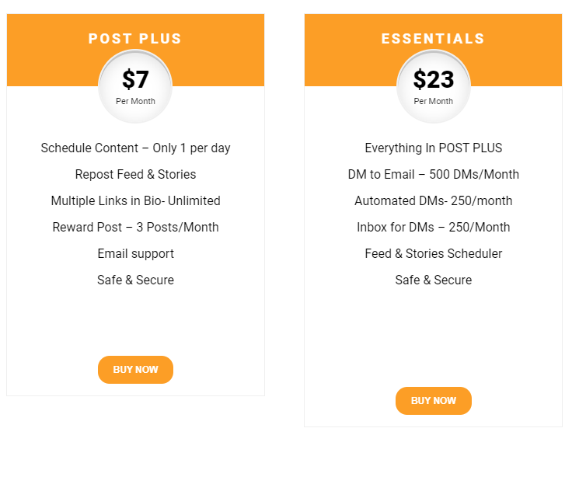Click BUY NOW under Post Plus plan

coord(135,370)
